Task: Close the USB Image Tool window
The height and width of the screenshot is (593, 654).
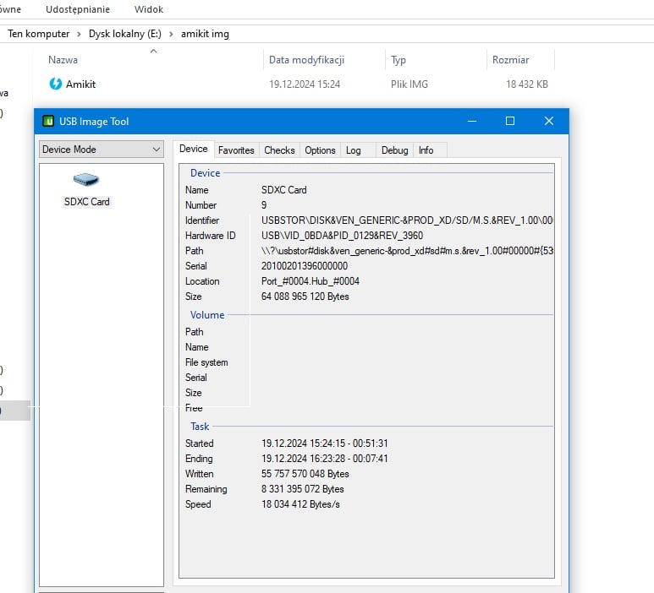Action: click(548, 121)
